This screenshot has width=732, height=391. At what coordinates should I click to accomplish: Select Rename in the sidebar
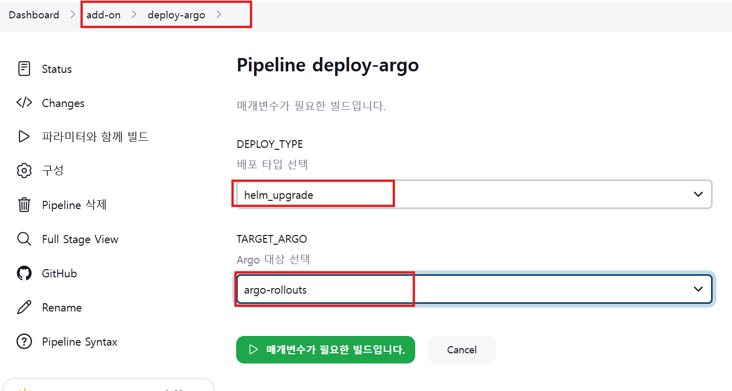[x=62, y=307]
